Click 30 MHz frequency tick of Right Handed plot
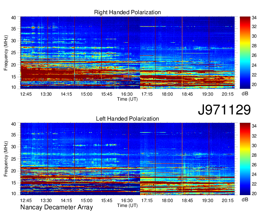The image size is (261, 212). coord(14,41)
